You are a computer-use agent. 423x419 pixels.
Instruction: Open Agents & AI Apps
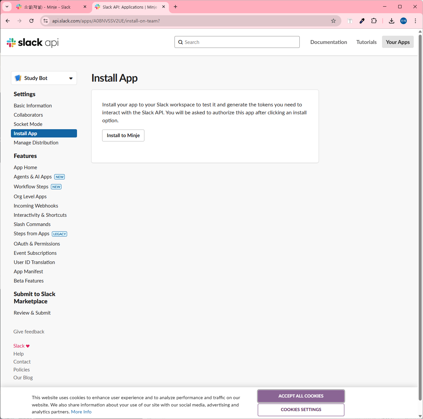(33, 177)
